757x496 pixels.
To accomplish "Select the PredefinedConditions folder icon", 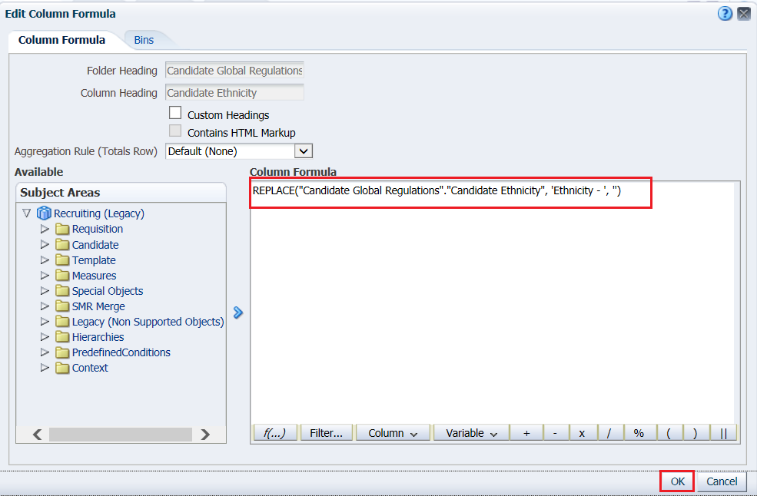I will point(62,352).
